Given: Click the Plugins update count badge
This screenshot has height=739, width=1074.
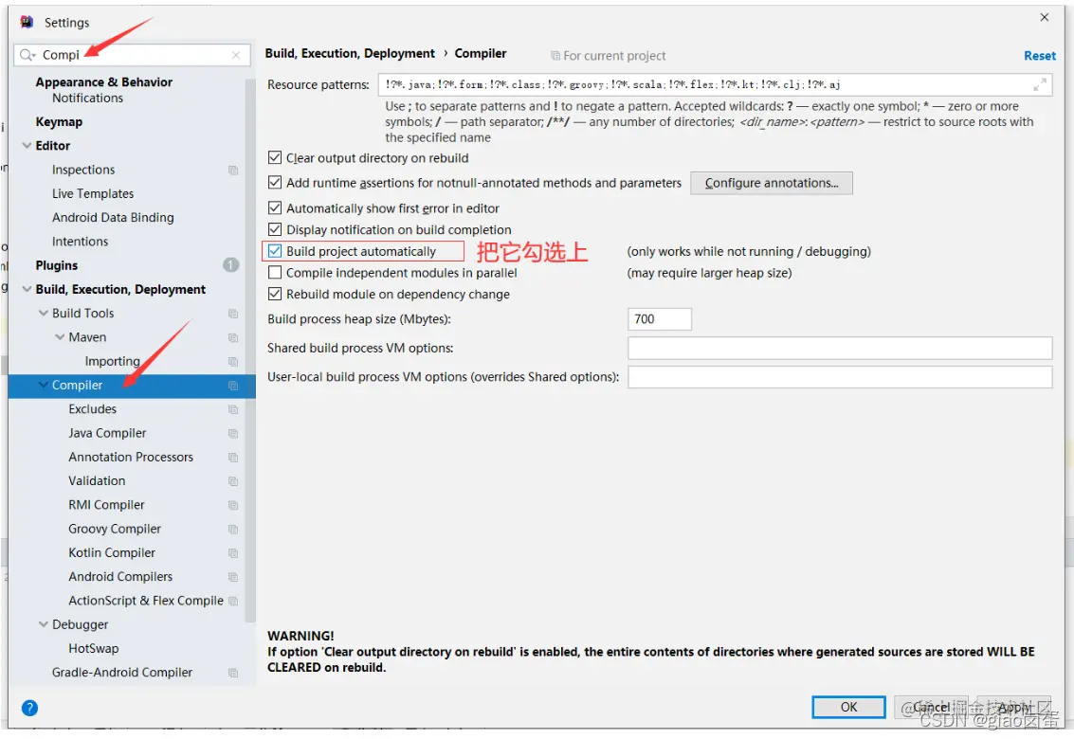Looking at the screenshot, I should 231,265.
